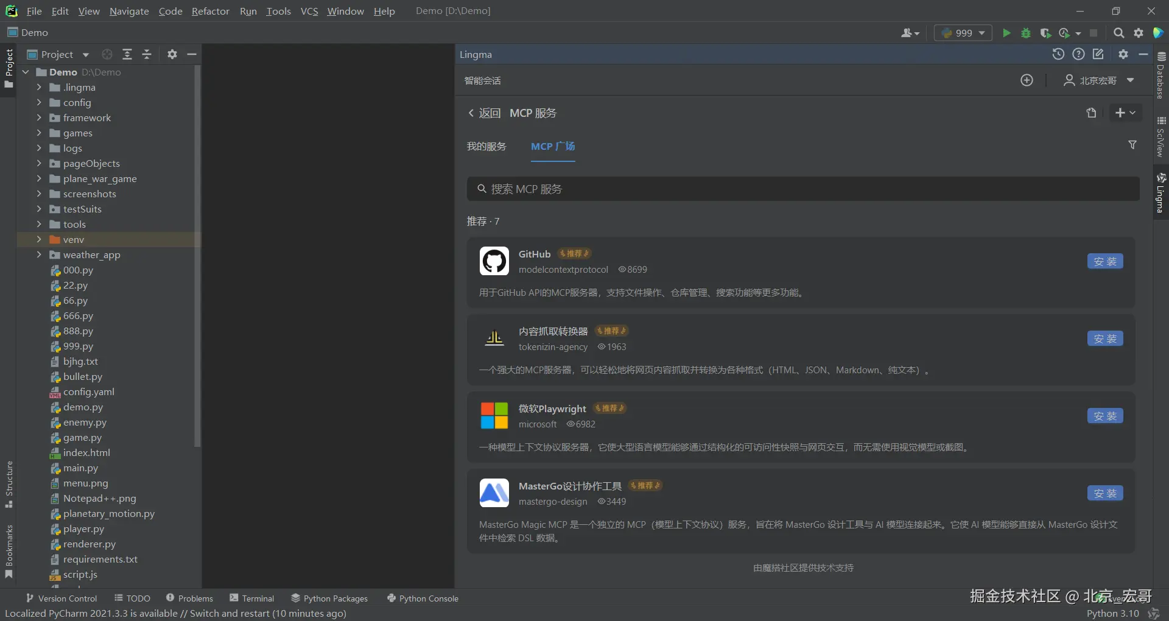Open the Tools menu
The width and height of the screenshot is (1169, 621).
[278, 11]
